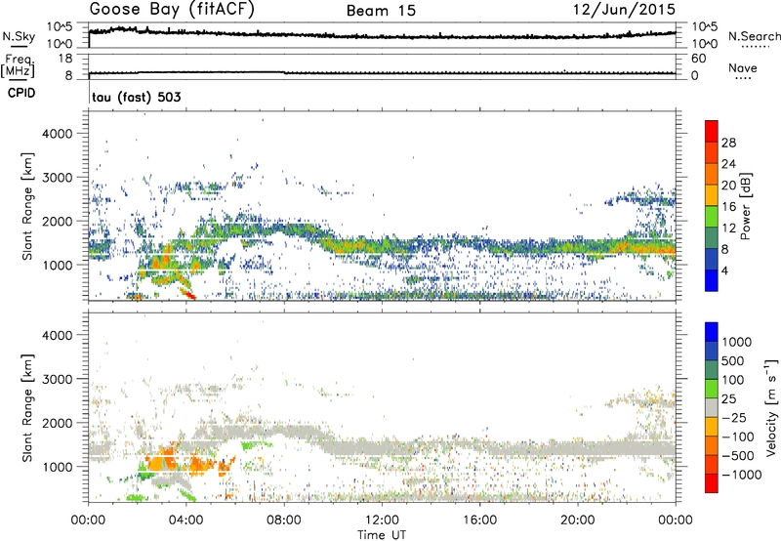Select the Velocity panel 'Slant Range [km]' label
781x541 pixels.
coord(28,408)
